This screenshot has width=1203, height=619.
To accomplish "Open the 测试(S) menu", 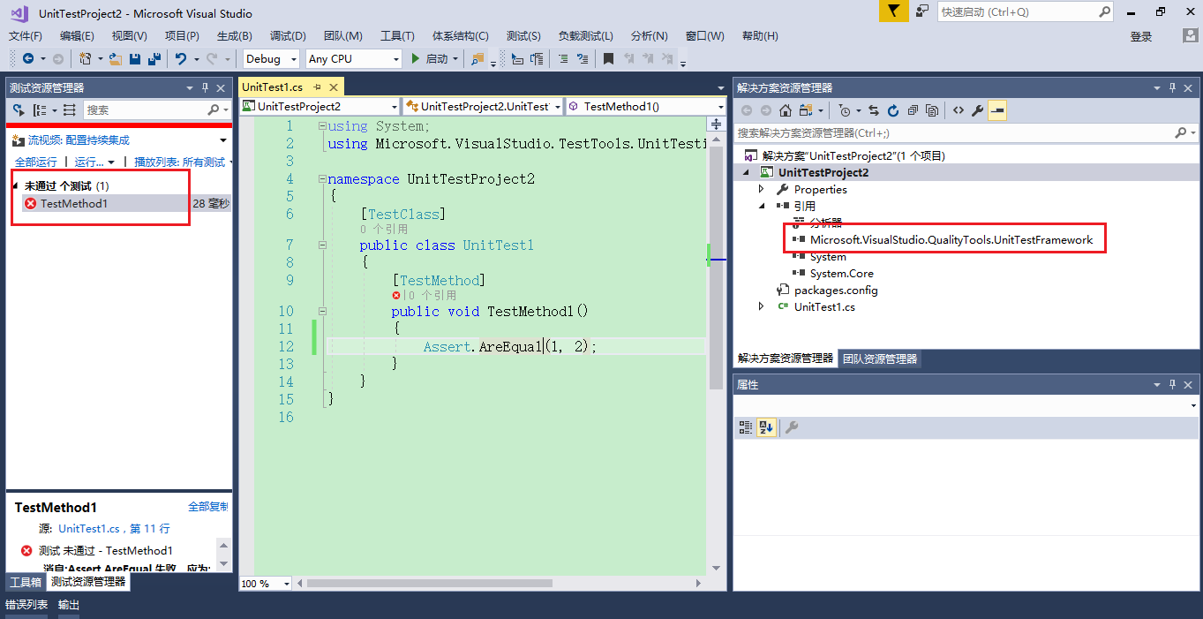I will pyautogui.click(x=523, y=36).
